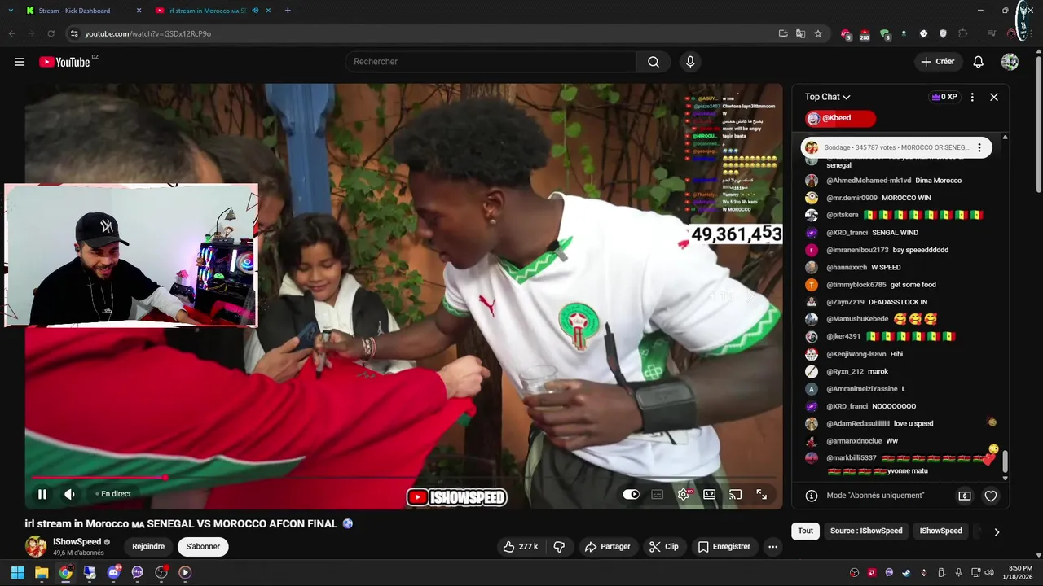Open a new browser tab

click(x=288, y=11)
